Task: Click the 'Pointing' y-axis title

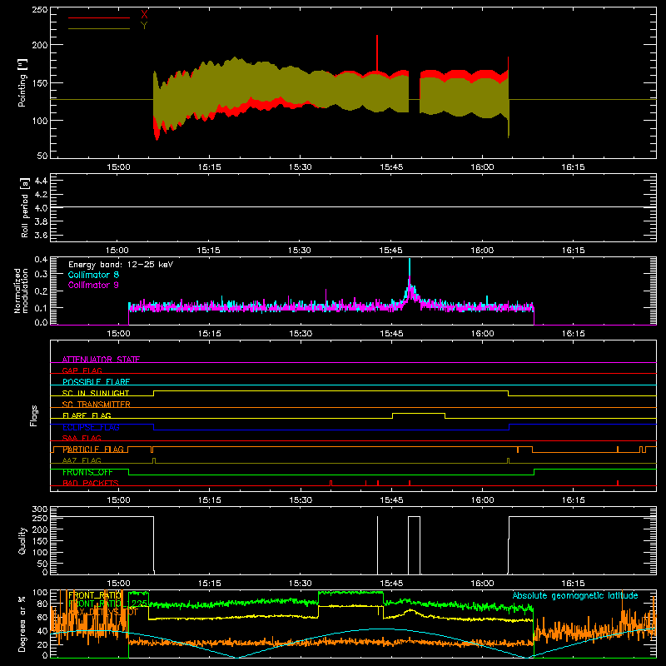Action: pyautogui.click(x=22, y=82)
